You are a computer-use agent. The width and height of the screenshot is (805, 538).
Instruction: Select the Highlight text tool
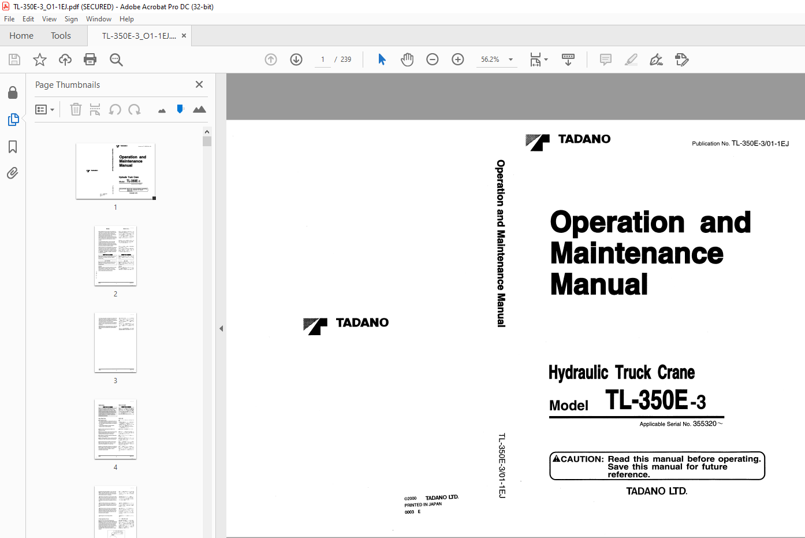click(x=631, y=60)
